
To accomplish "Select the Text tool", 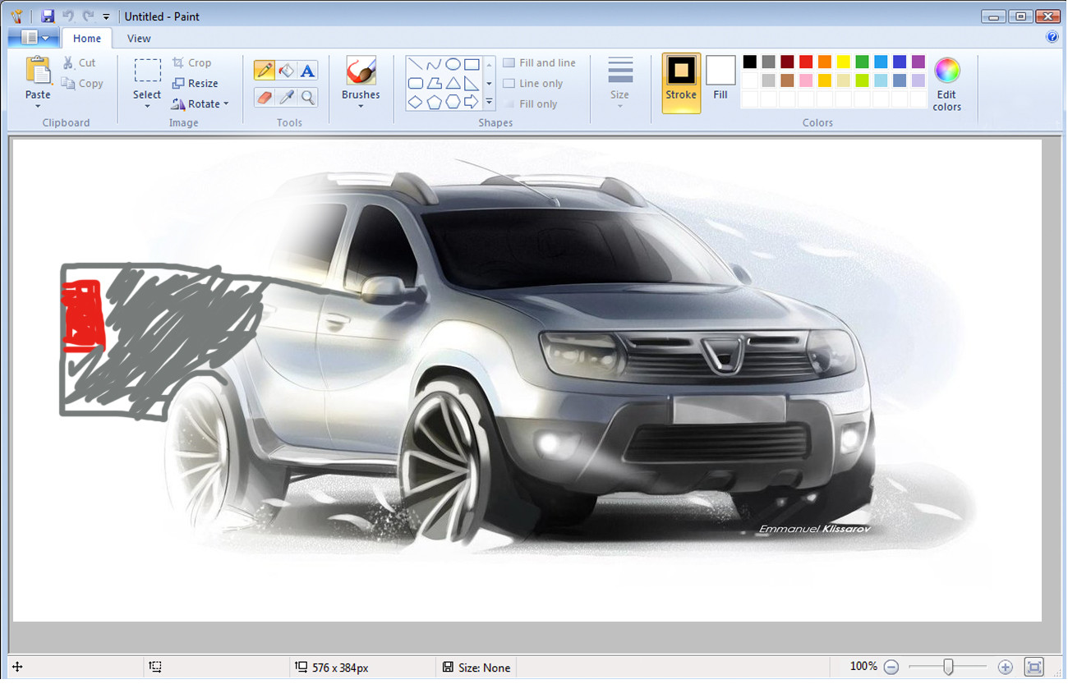I will [307, 71].
